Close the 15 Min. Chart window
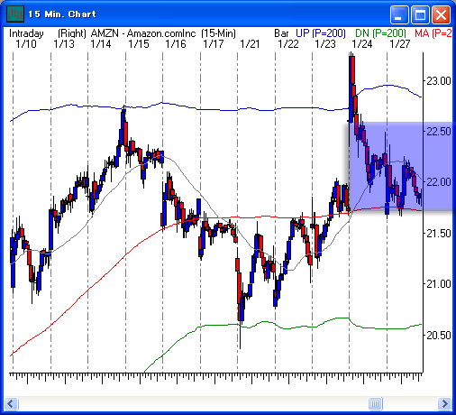The image size is (456, 415). click(441, 14)
